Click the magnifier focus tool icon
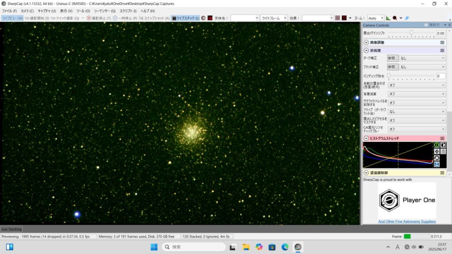 395,18
